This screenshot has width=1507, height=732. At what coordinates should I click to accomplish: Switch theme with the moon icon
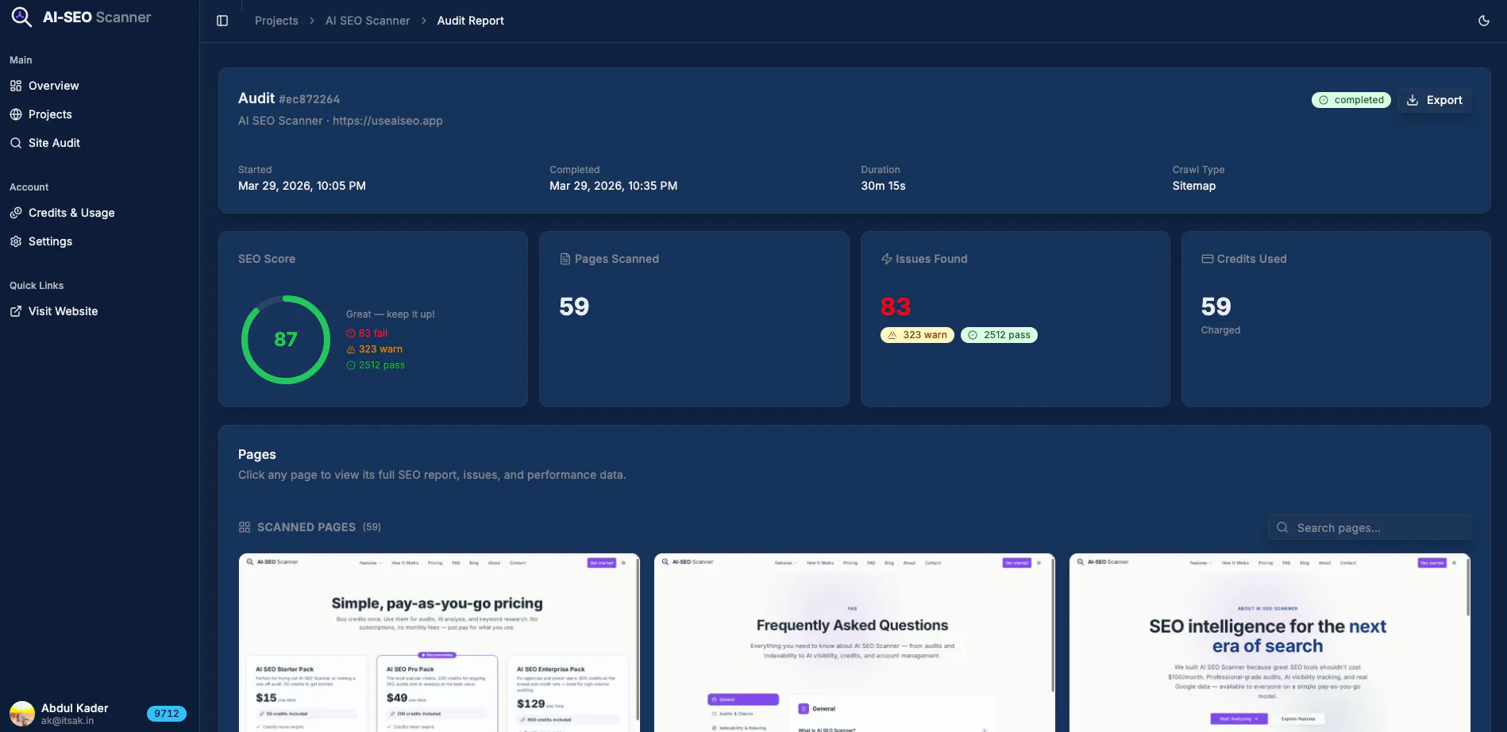1484,21
